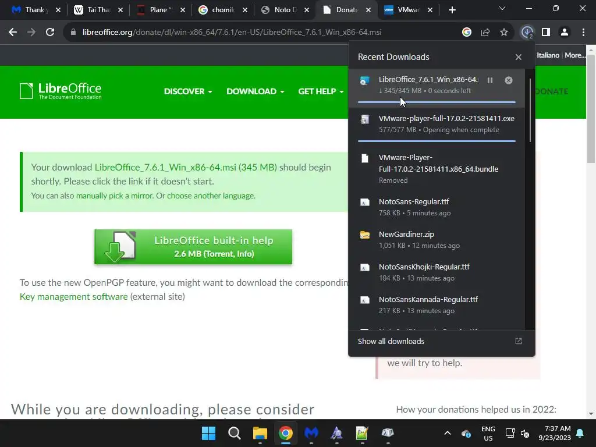Open More languages link

tap(574, 55)
